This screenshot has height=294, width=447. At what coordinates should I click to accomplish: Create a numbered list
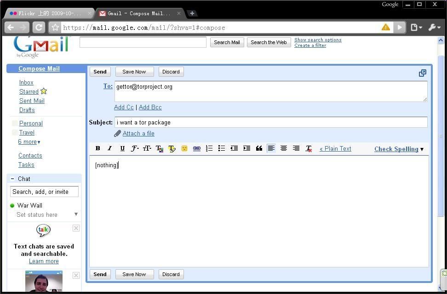[209, 148]
